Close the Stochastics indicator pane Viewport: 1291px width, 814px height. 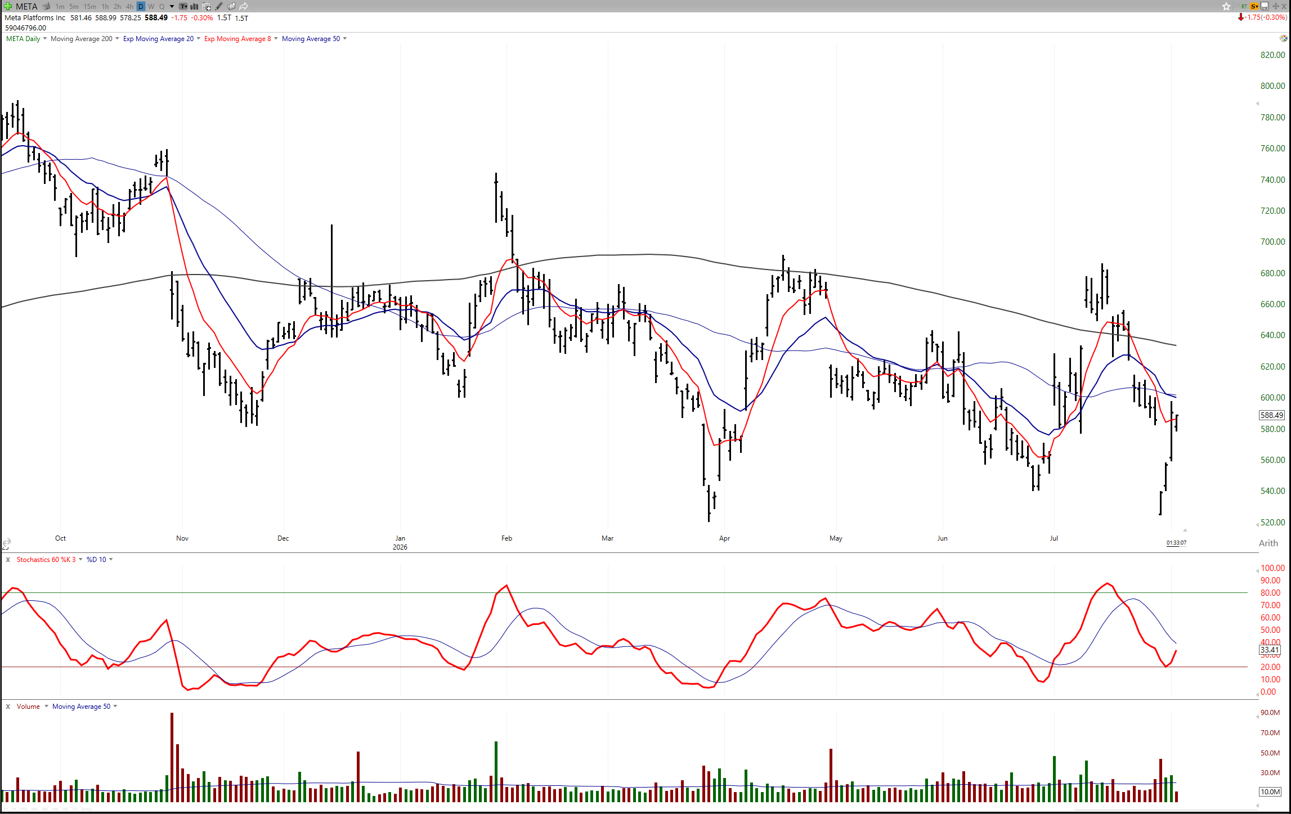(8, 560)
